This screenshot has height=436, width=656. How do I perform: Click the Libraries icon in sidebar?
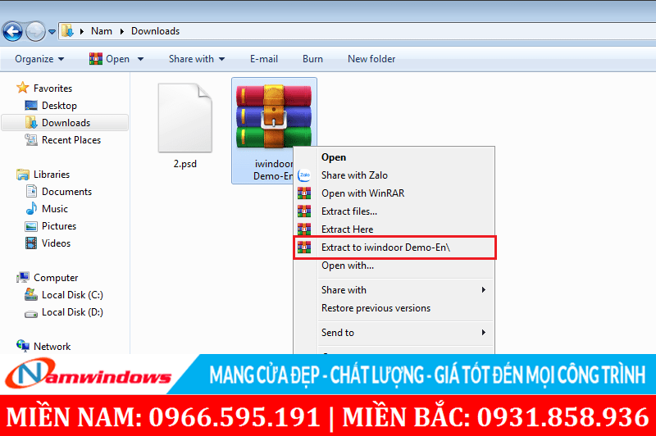23,175
